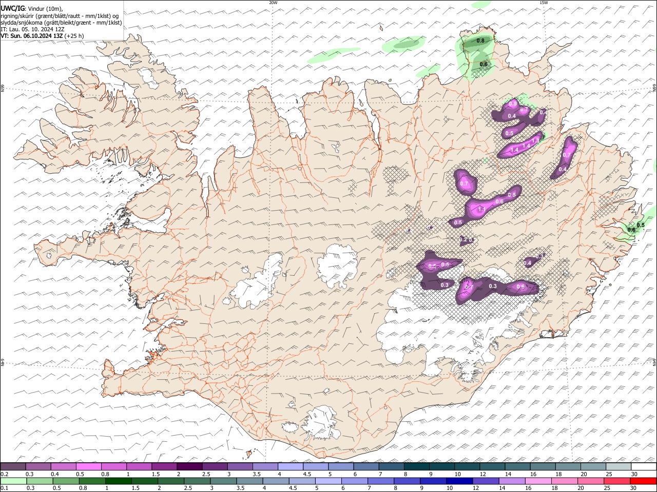Click the bright pink 0.5 swatch in the top legend row

(x=88, y=467)
